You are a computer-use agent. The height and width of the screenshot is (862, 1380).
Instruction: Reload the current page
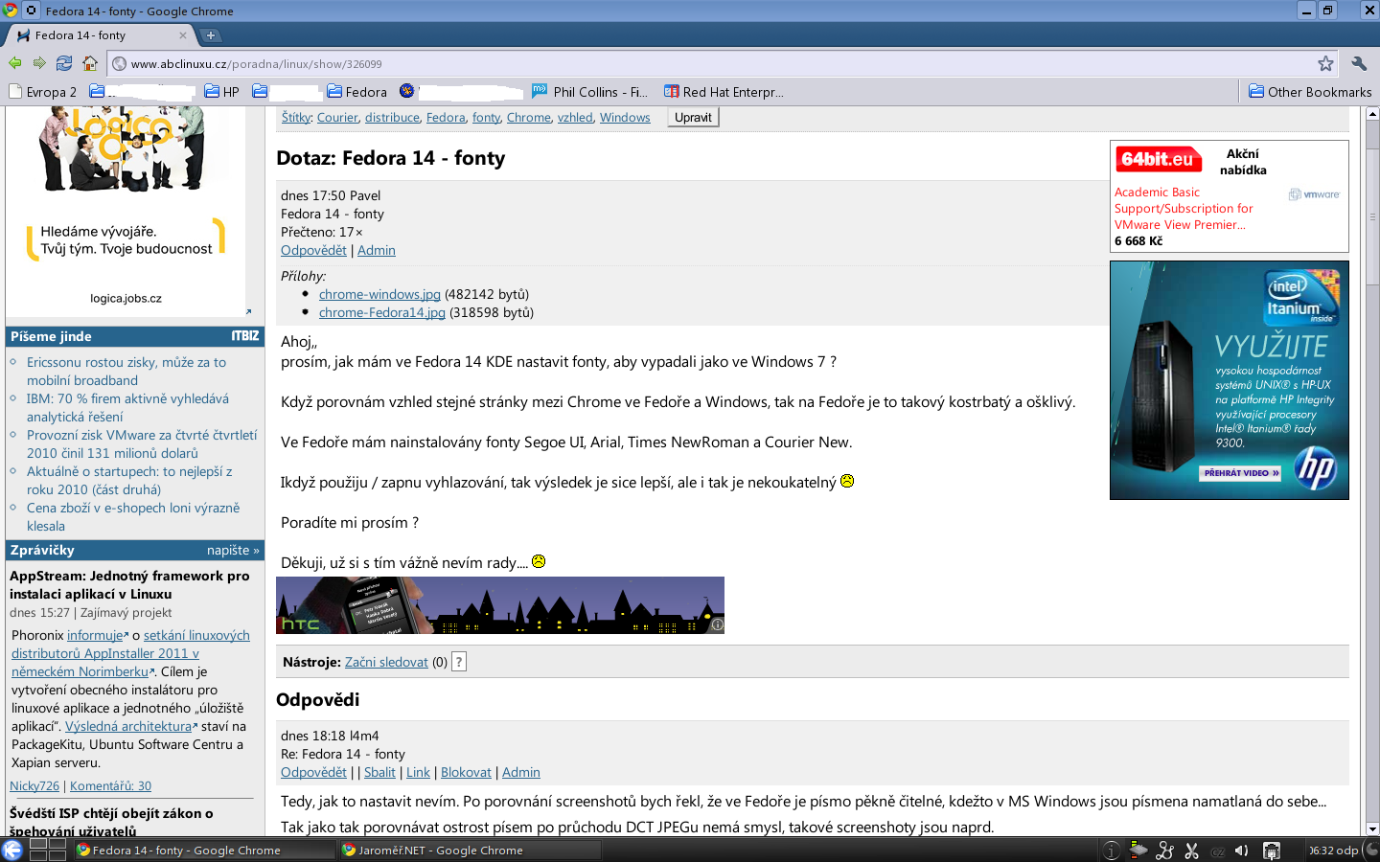(x=64, y=63)
